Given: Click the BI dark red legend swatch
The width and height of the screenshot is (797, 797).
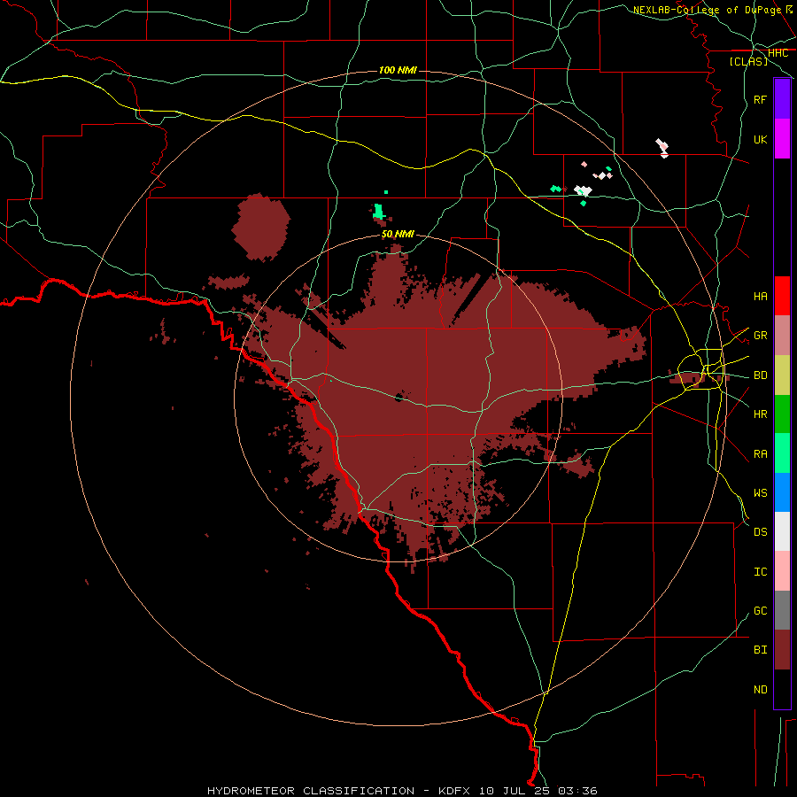Looking at the screenshot, I should click(782, 650).
